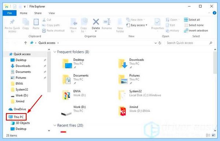
Task: Open the Move to dropdown
Action: (x=73, y=26)
